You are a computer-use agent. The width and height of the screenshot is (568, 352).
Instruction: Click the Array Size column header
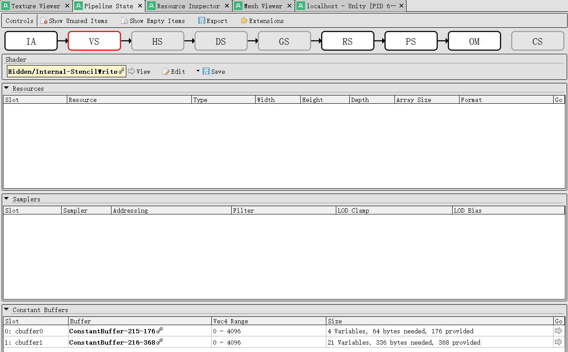427,100
